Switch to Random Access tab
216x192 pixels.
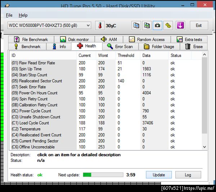tap(147, 39)
